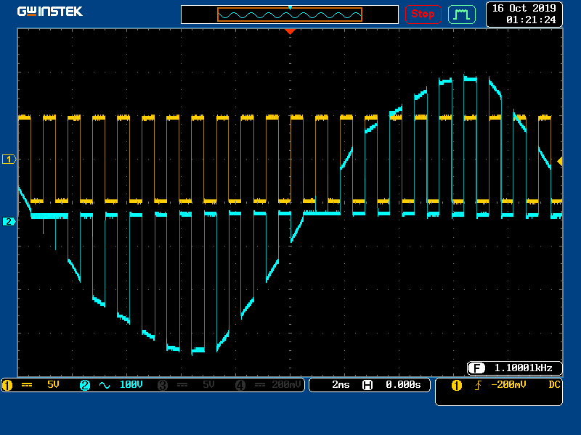The image size is (581, 435).
Task: Click the channel 2 cyan number badge
Action: tap(85, 385)
